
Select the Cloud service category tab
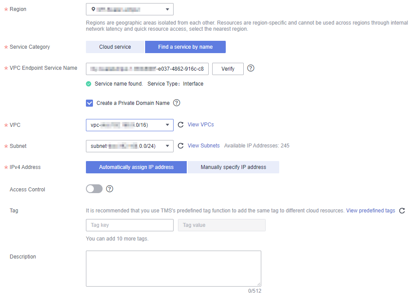coord(115,47)
